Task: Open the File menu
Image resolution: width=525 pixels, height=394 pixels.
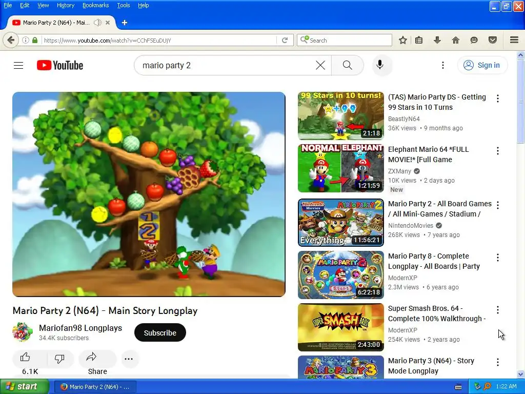Action: 7,5
